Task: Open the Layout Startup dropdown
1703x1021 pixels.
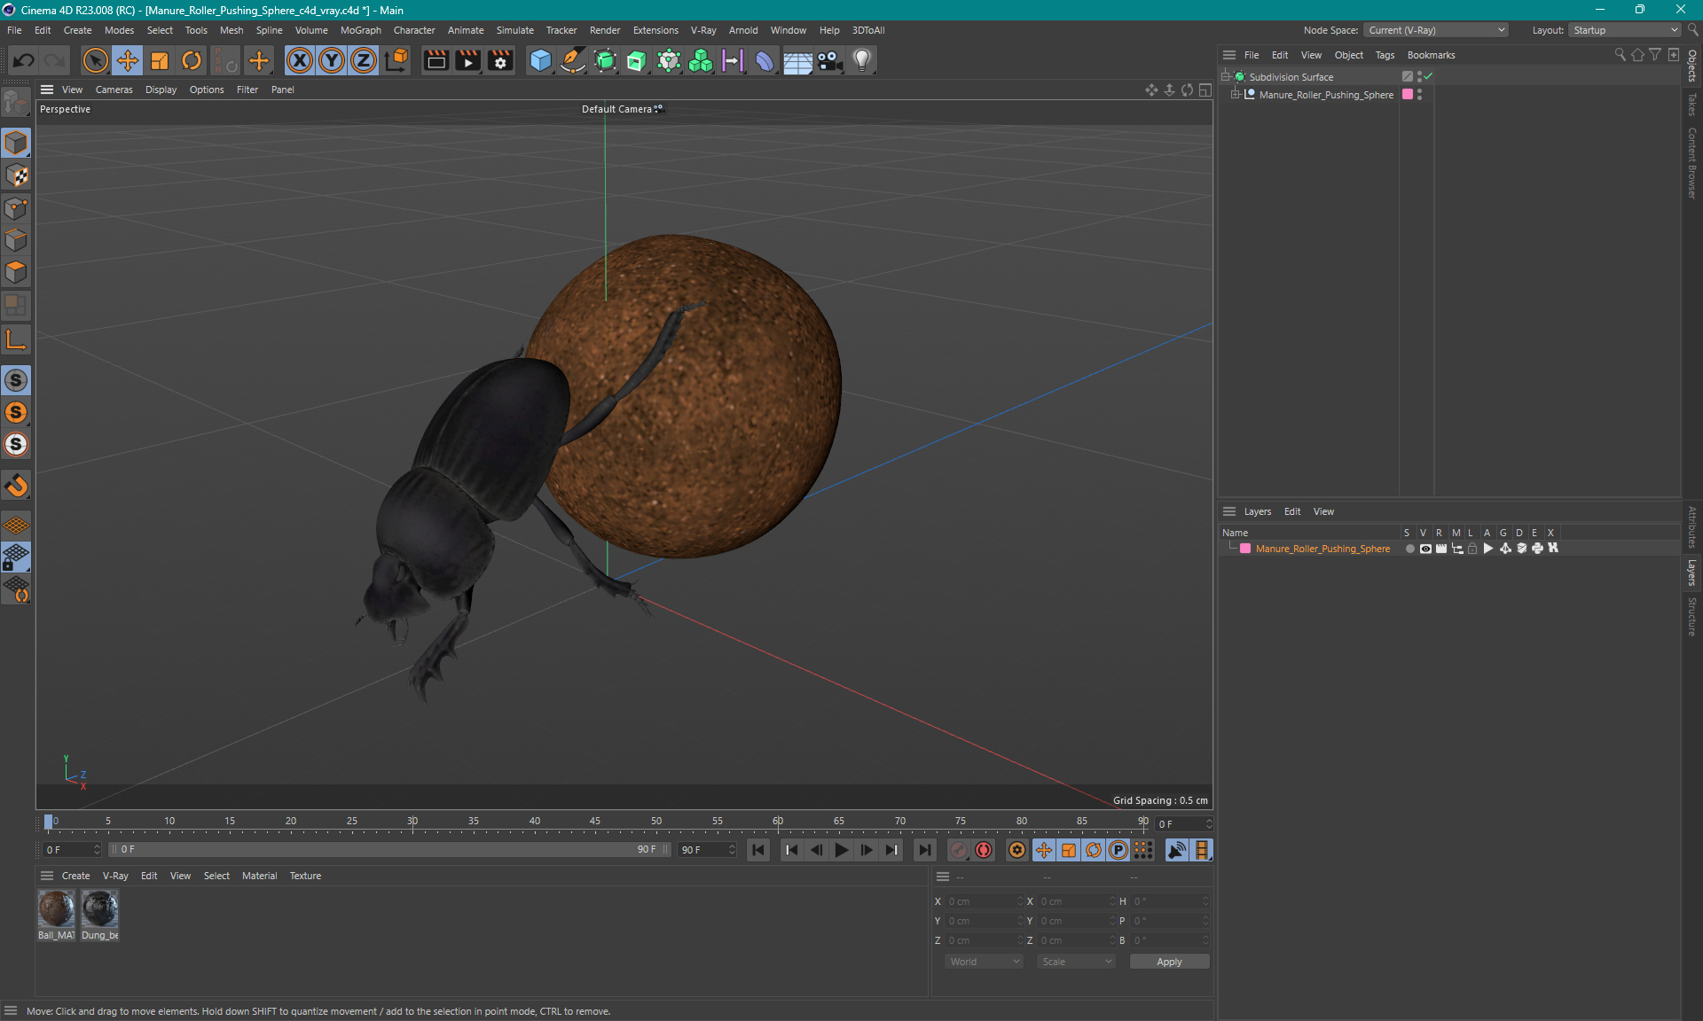Action: click(1625, 30)
